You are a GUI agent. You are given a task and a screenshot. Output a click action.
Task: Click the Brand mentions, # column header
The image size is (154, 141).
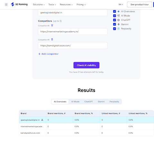59,113
